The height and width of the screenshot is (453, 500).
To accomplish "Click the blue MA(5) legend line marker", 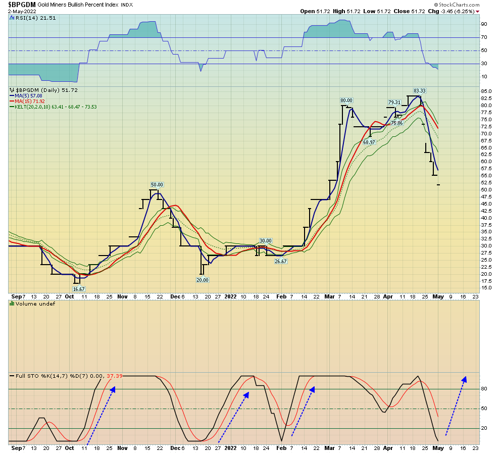I will point(11,95).
